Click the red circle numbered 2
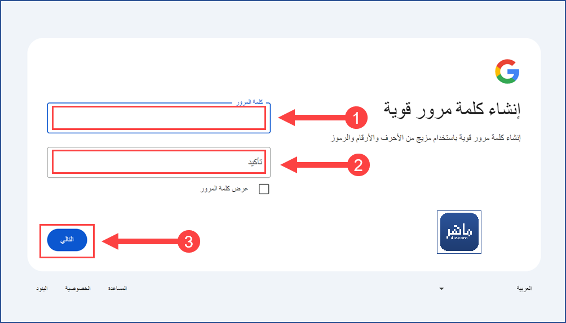Image resolution: width=566 pixels, height=323 pixels. pyautogui.click(x=359, y=165)
